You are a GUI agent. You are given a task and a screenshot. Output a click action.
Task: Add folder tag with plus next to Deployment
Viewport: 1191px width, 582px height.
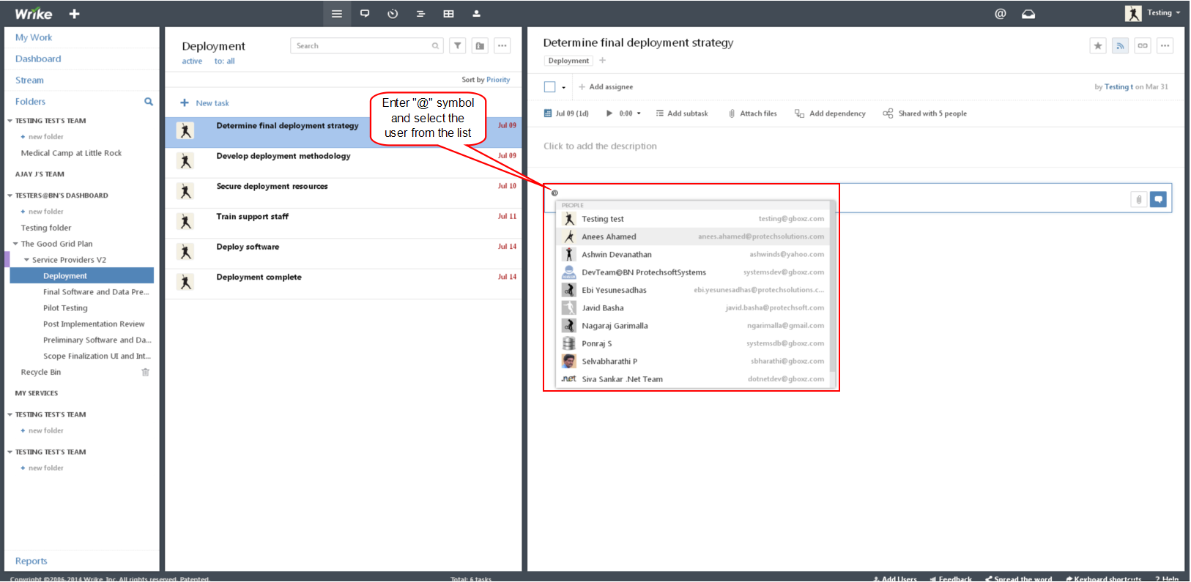coord(603,61)
